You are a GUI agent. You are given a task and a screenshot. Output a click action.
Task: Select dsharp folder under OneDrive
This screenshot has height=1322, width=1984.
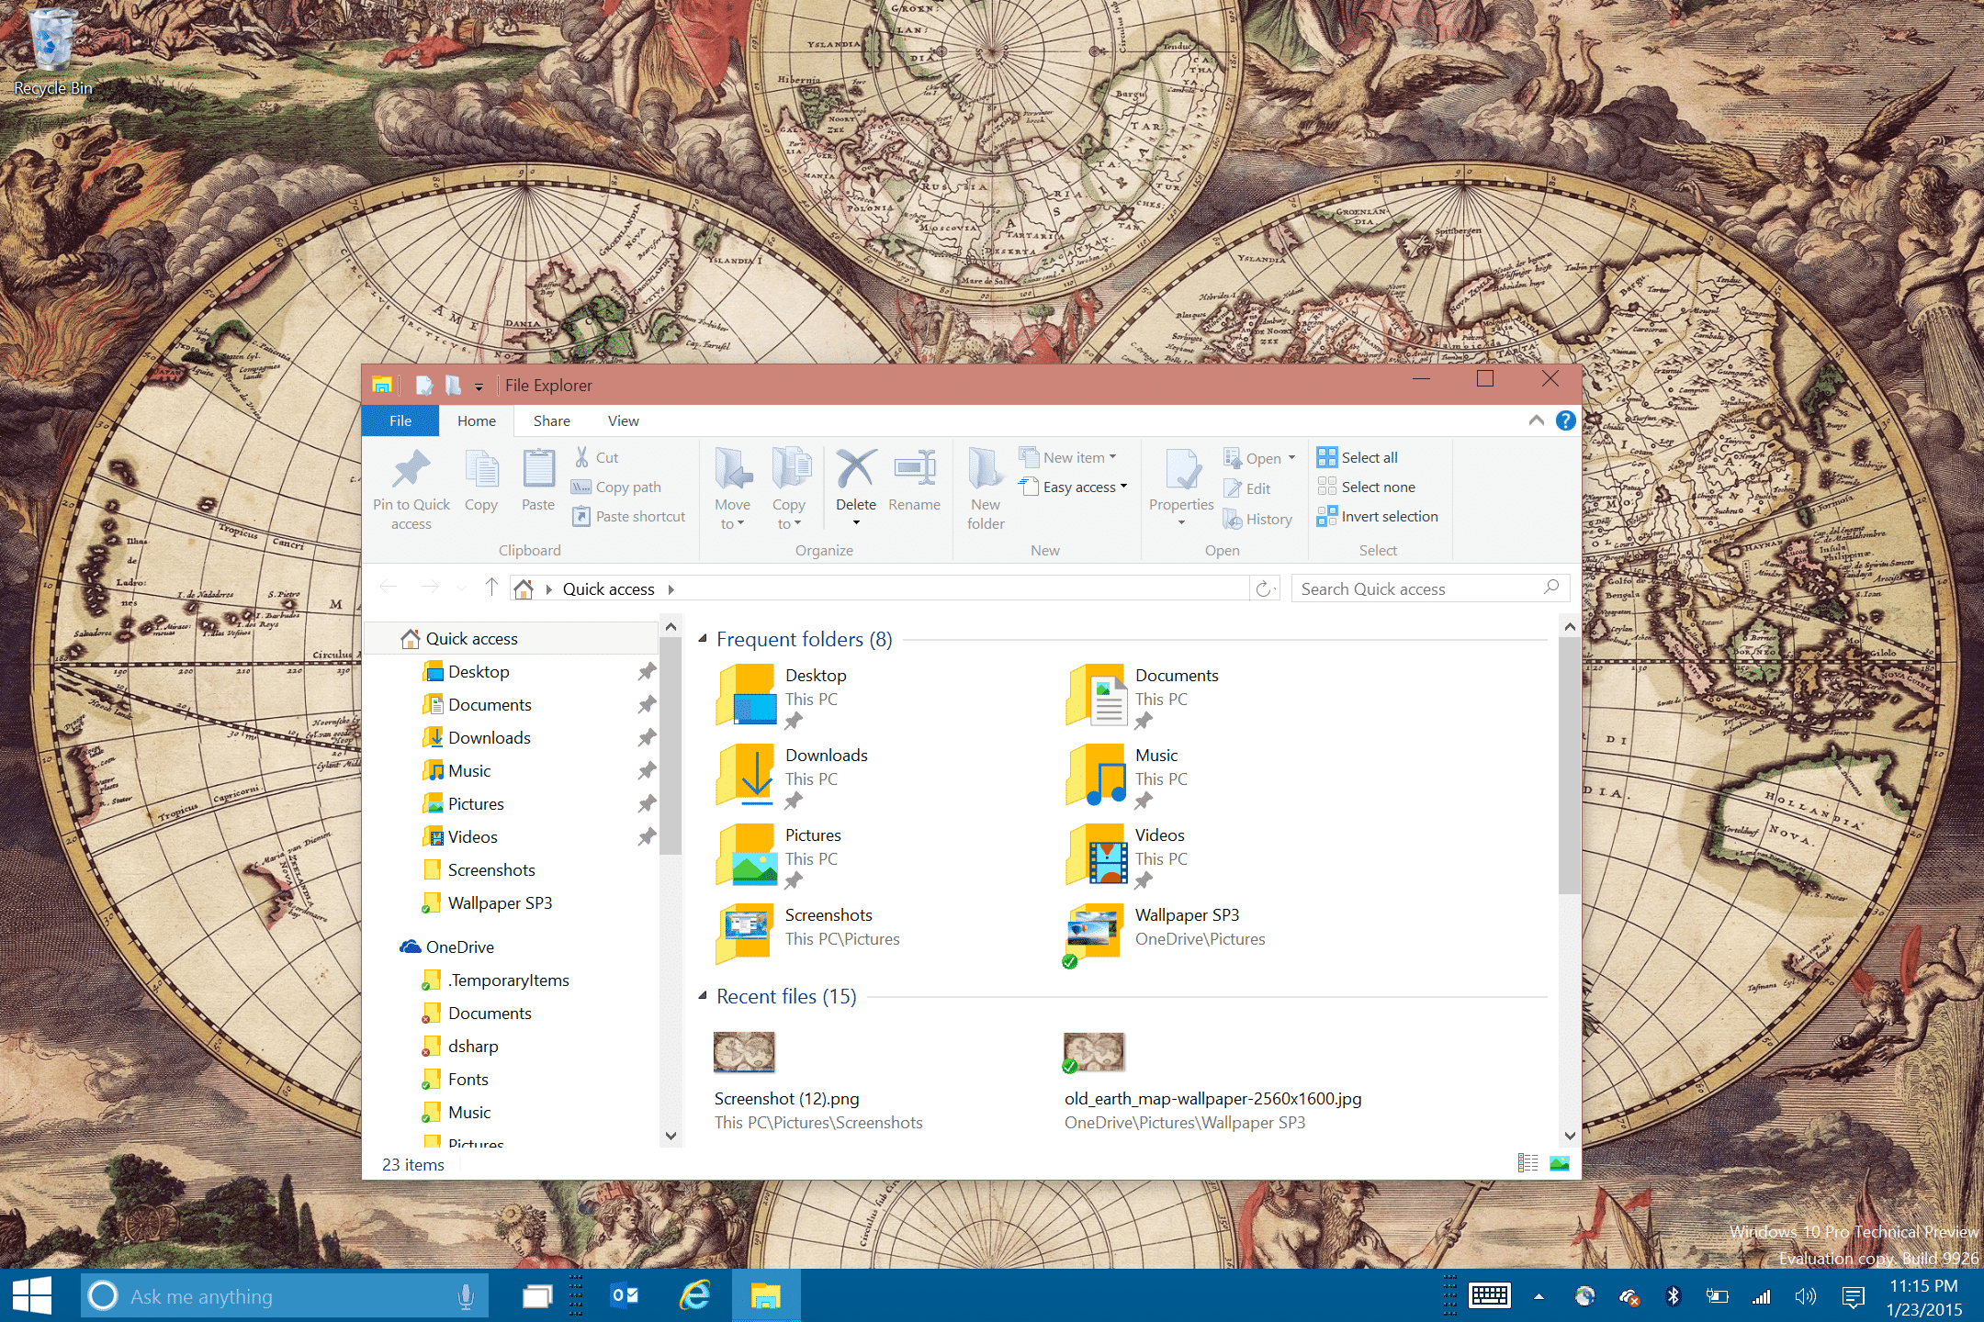point(460,1047)
